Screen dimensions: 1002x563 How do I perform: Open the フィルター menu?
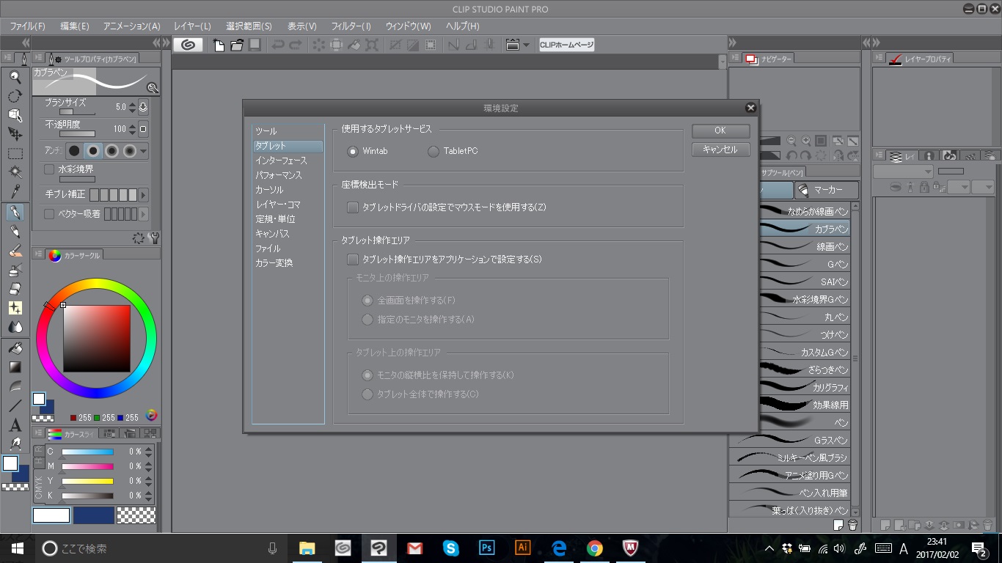click(351, 26)
